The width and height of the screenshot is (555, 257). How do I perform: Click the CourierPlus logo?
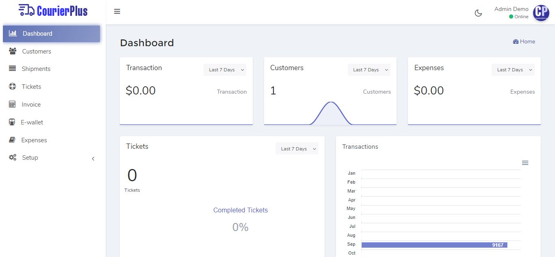[53, 11]
